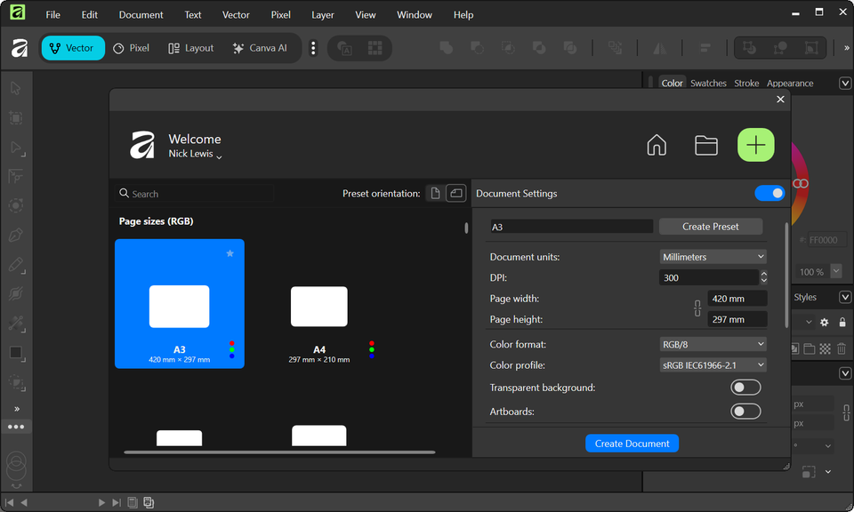This screenshot has height=512, width=854.
Task: Click Create Document button
Action: 632,444
